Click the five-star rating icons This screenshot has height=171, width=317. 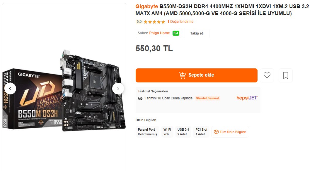pyautogui.click(x=154, y=22)
